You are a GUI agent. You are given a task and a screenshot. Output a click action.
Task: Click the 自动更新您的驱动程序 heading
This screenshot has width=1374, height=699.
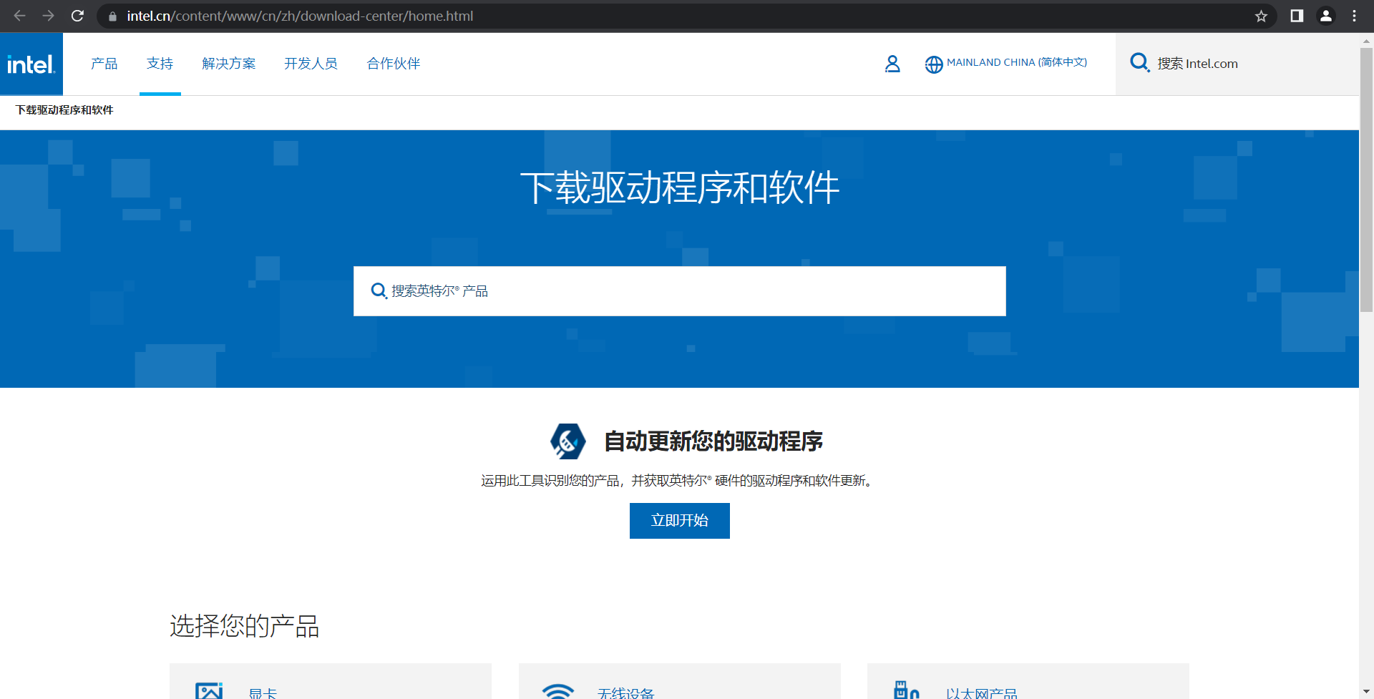coord(713,441)
